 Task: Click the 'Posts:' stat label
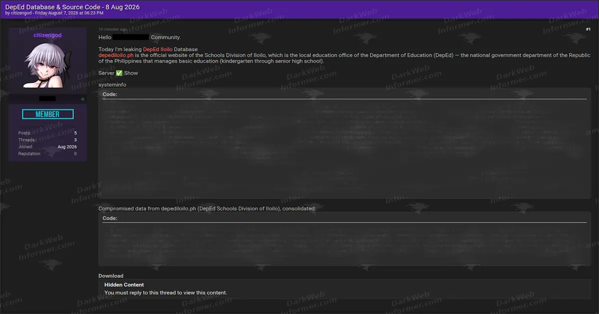[24, 133]
